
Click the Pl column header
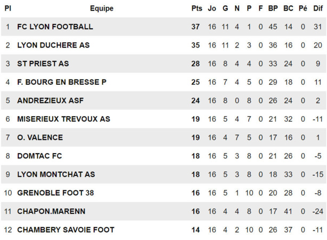8,9
